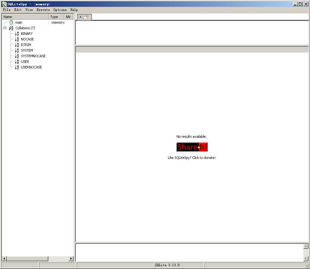Click the bottom pane scroll up arrow
The width and height of the screenshot is (310, 269).
click(x=306, y=246)
